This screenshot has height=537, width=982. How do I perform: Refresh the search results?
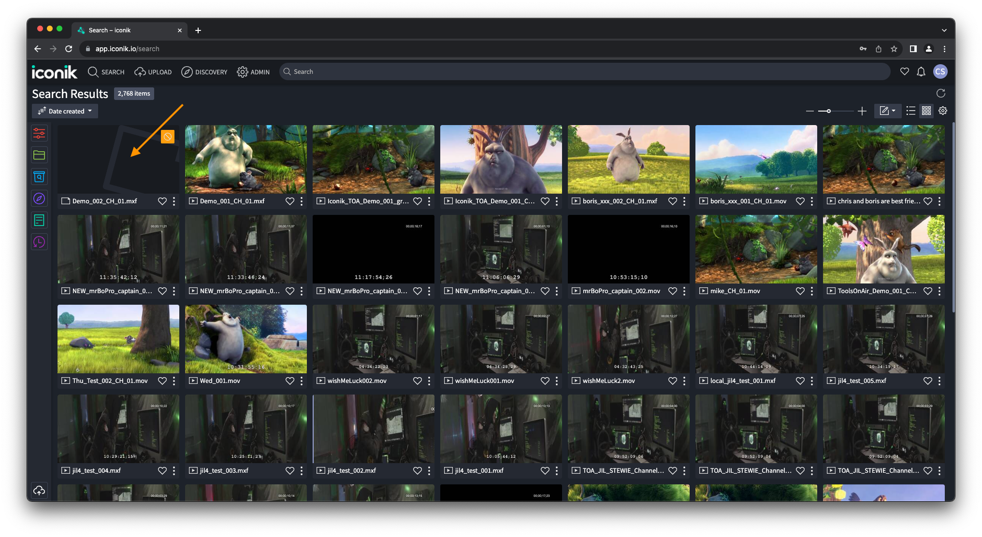point(940,93)
